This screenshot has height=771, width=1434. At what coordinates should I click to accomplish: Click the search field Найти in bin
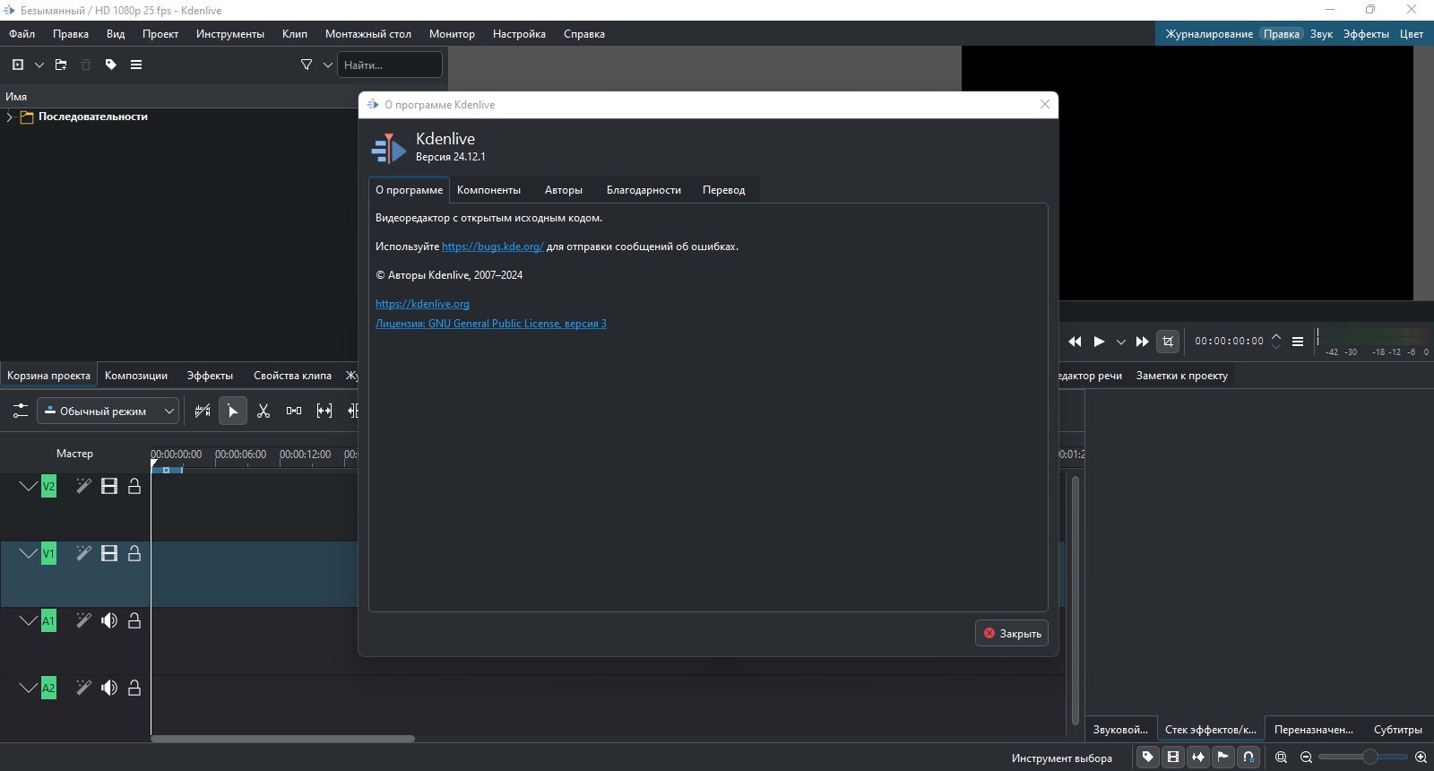click(x=390, y=65)
